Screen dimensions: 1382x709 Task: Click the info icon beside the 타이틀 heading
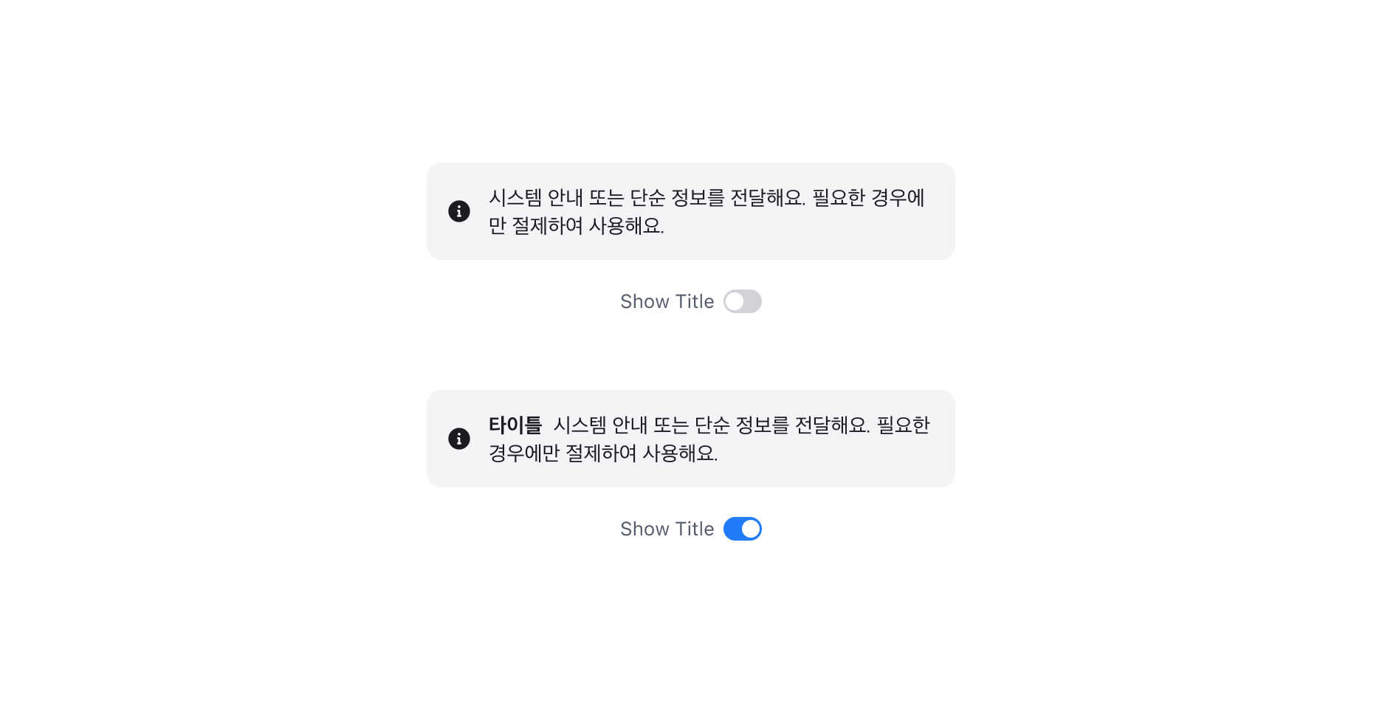click(459, 439)
